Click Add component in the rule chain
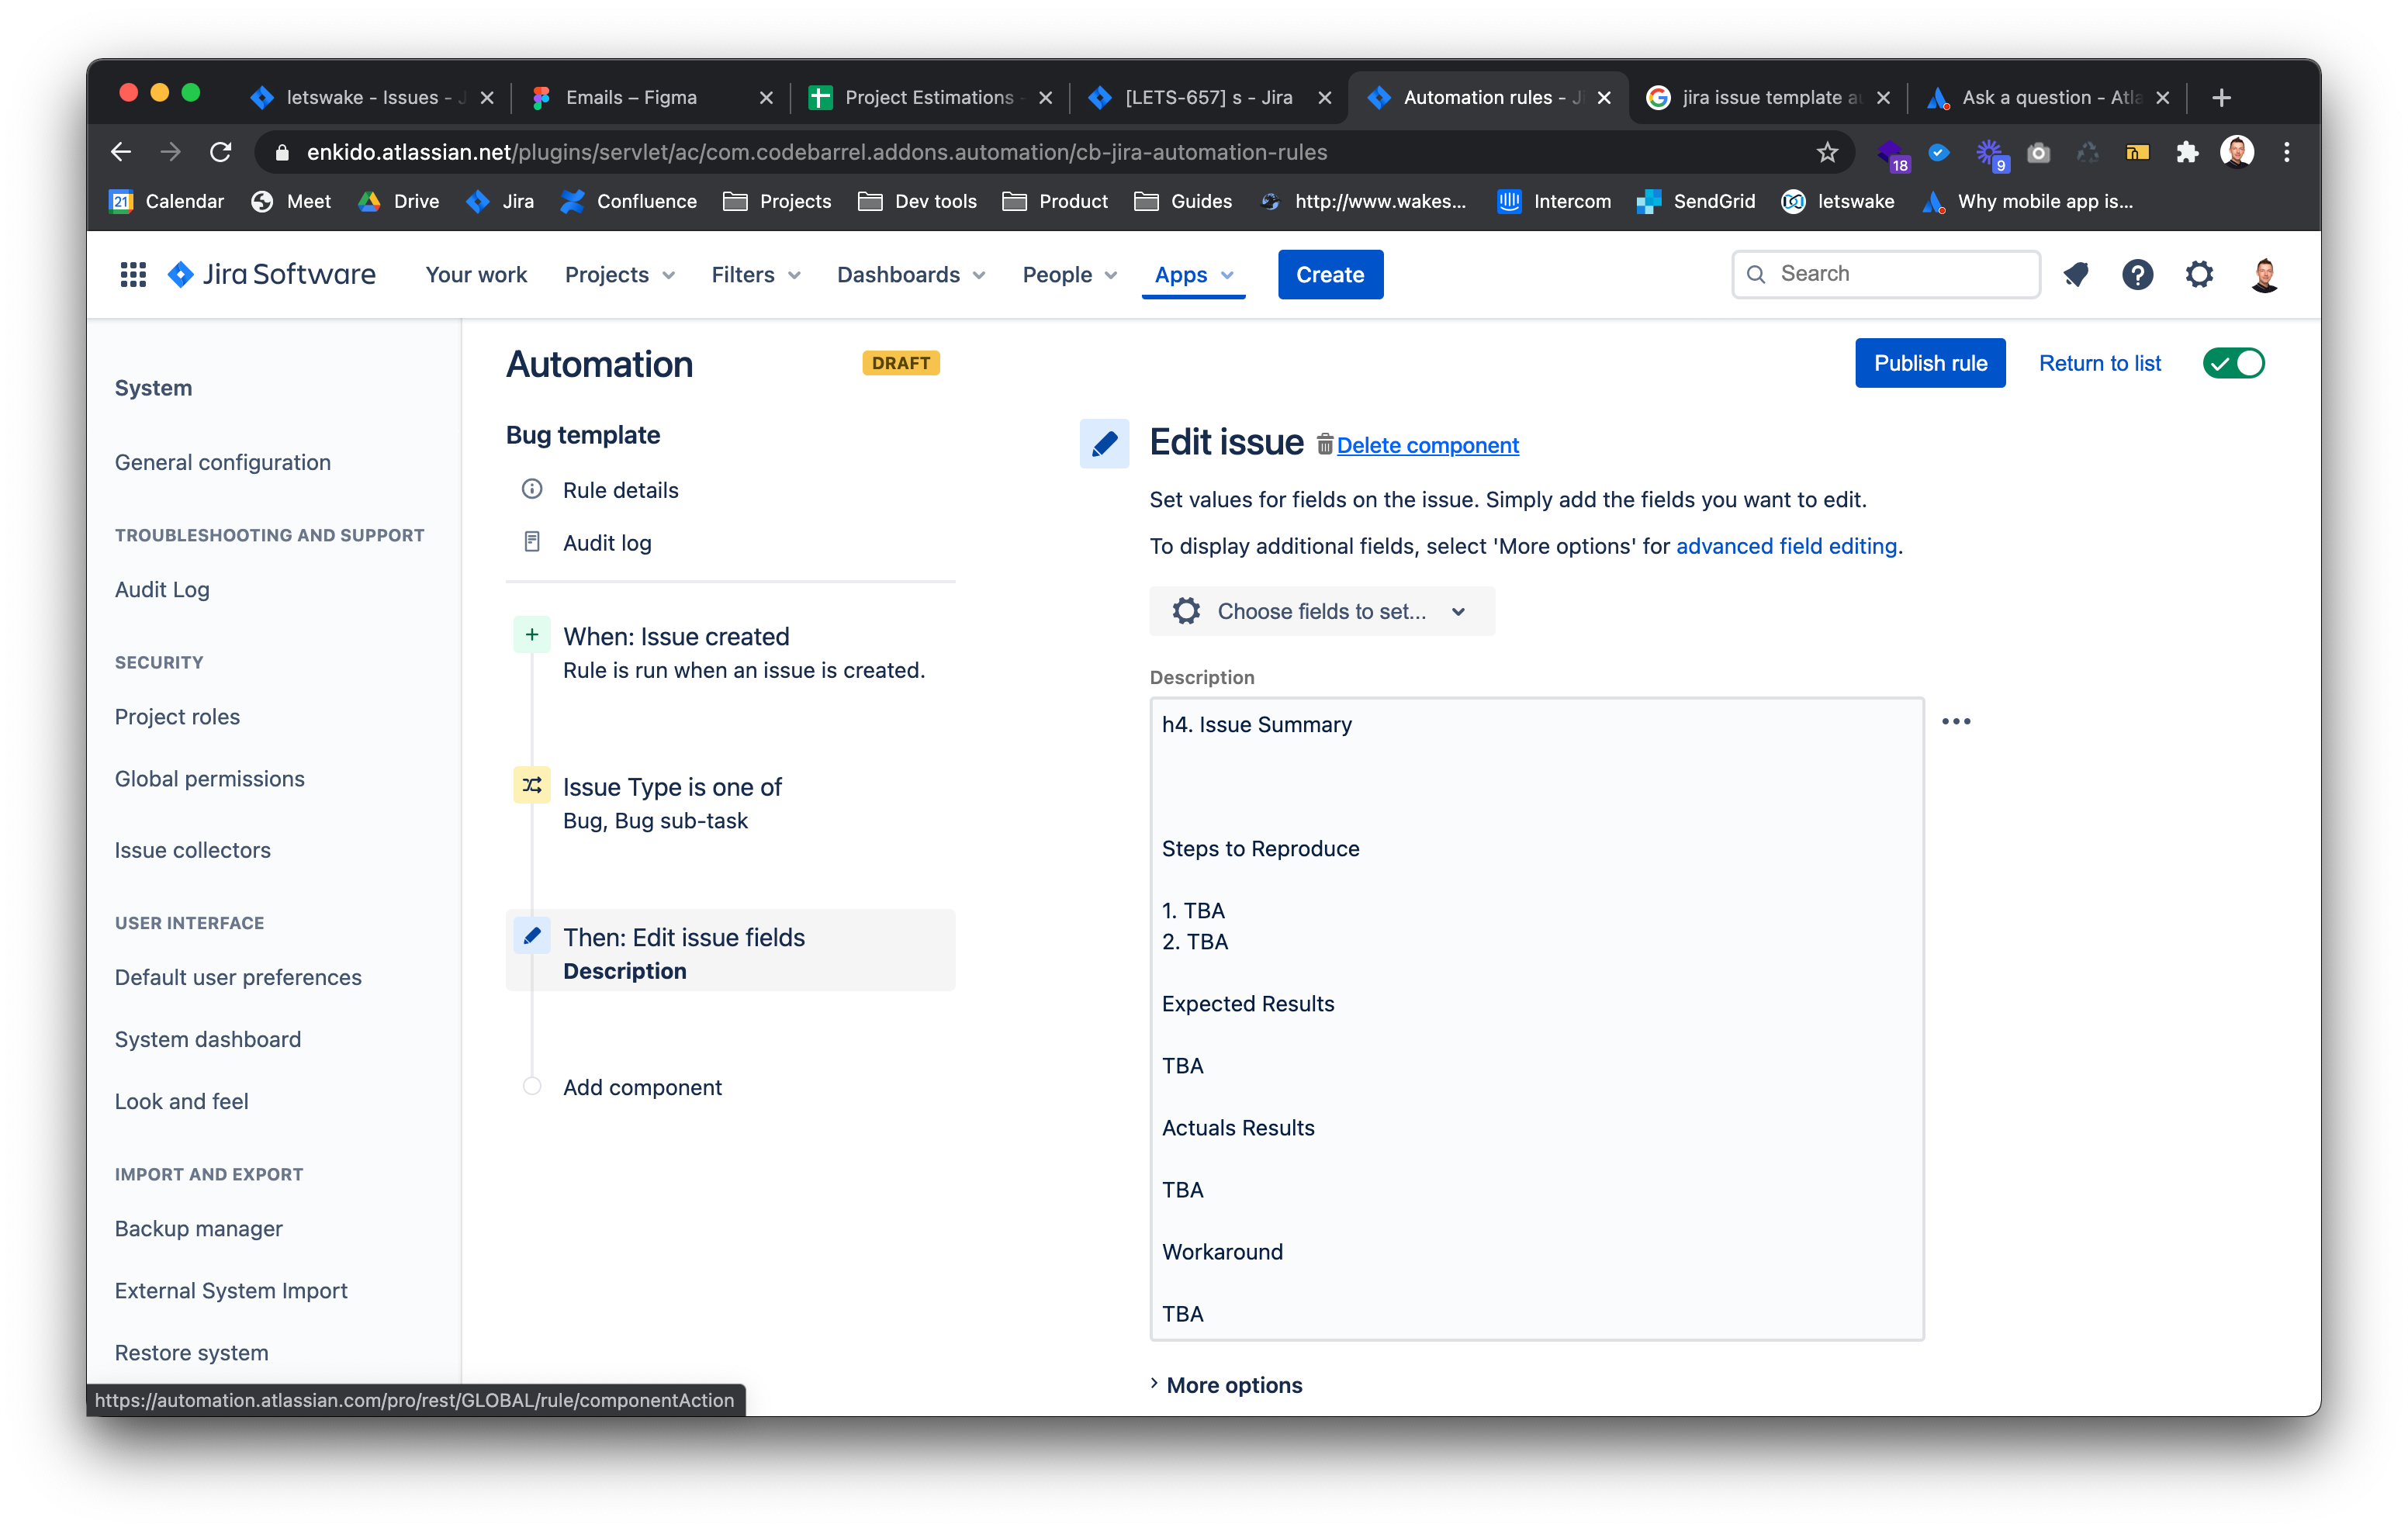Screen dimensions: 2408x1531 tap(642, 1087)
